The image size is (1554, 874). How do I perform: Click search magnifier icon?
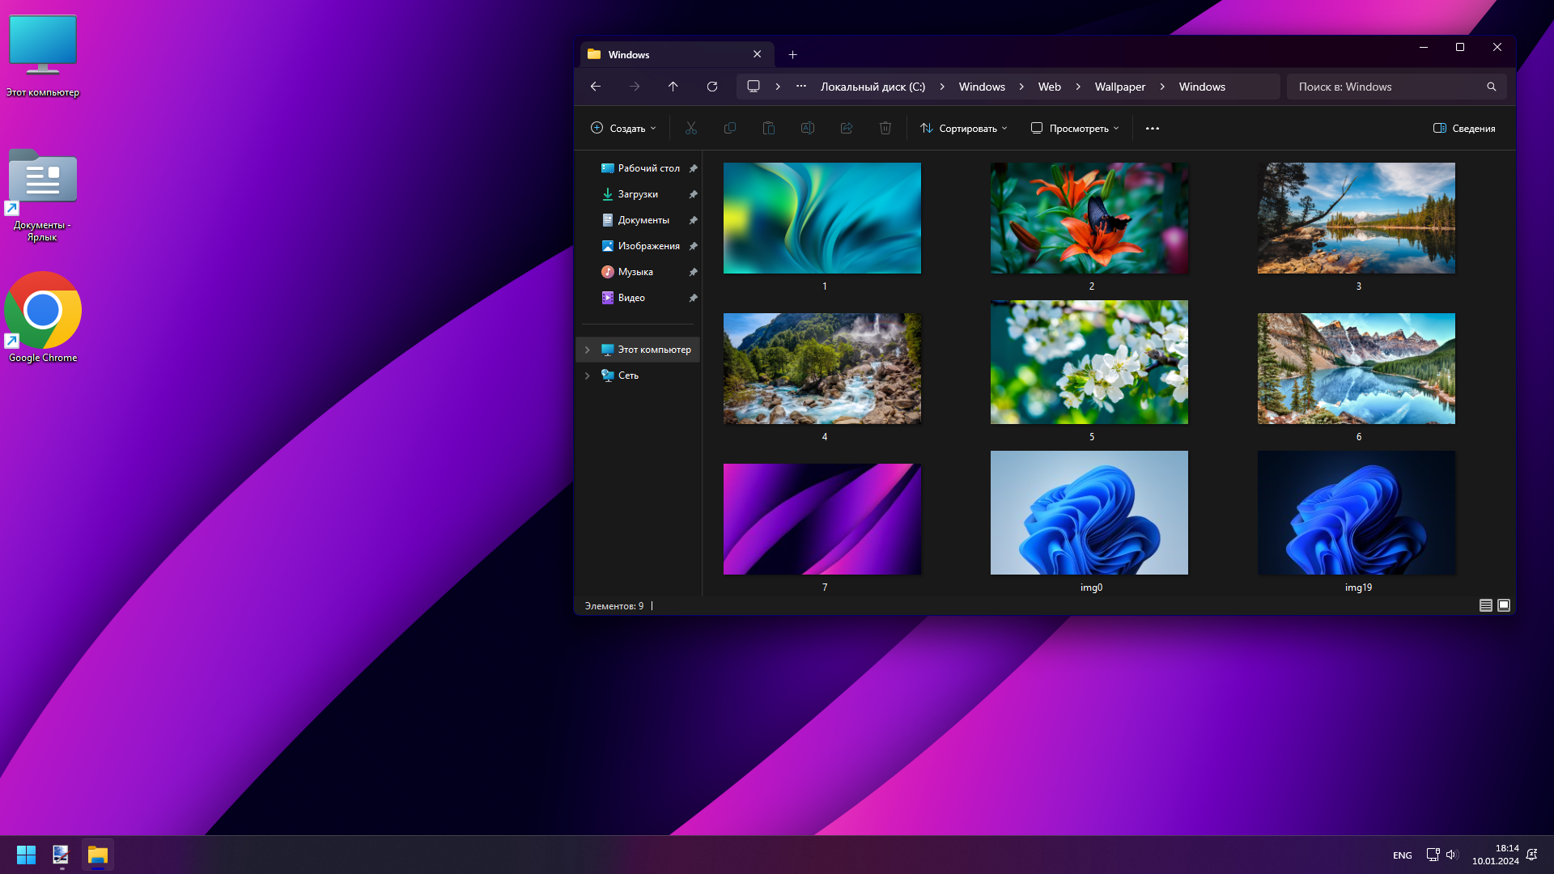pyautogui.click(x=1491, y=87)
